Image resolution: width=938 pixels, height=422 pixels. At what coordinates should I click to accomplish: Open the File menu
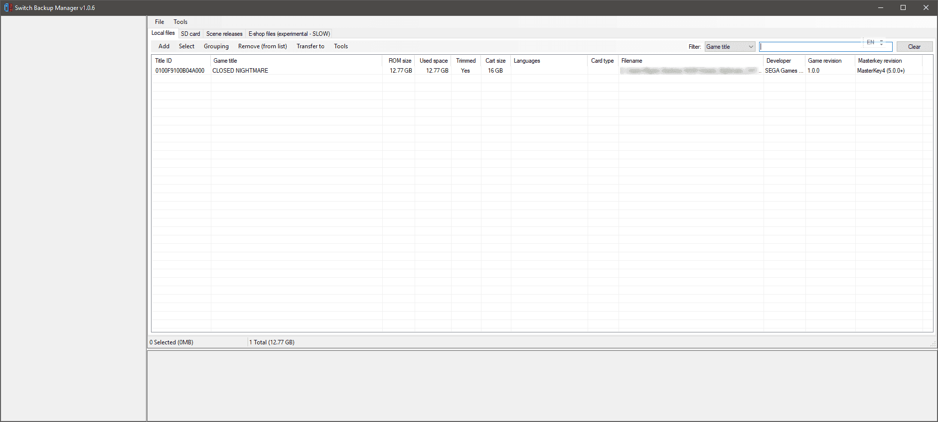159,22
